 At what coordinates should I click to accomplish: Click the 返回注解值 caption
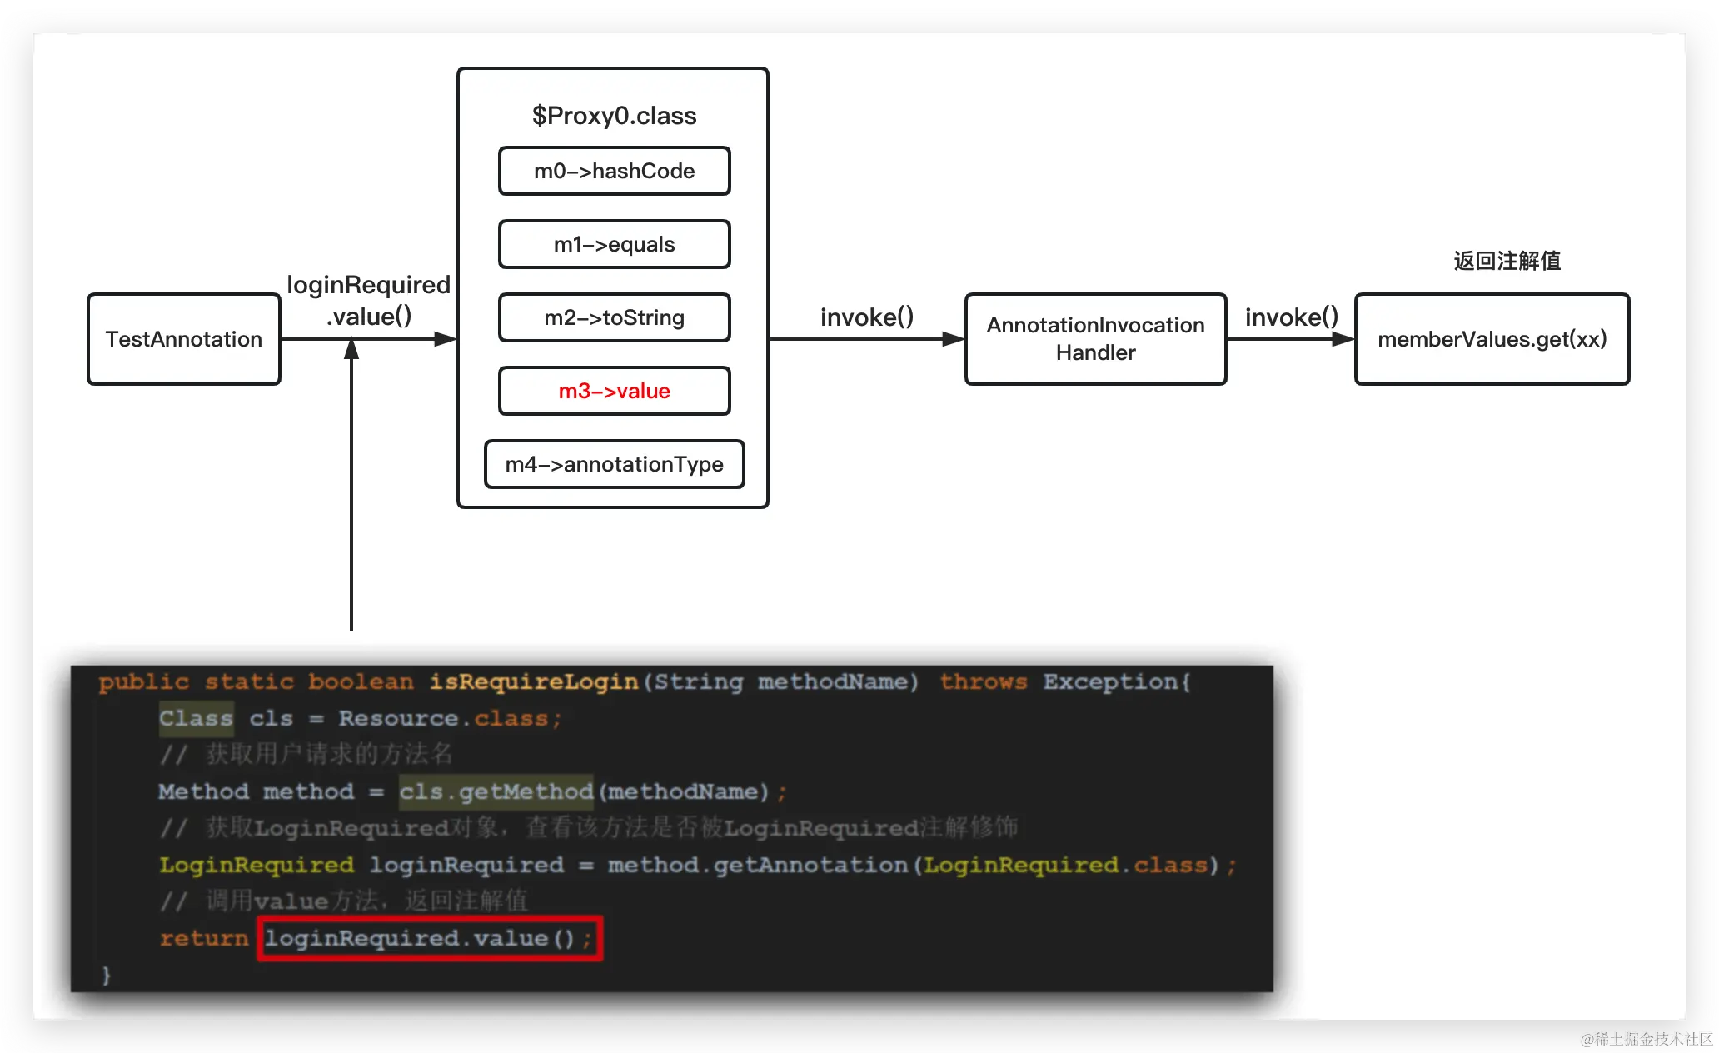1507,261
